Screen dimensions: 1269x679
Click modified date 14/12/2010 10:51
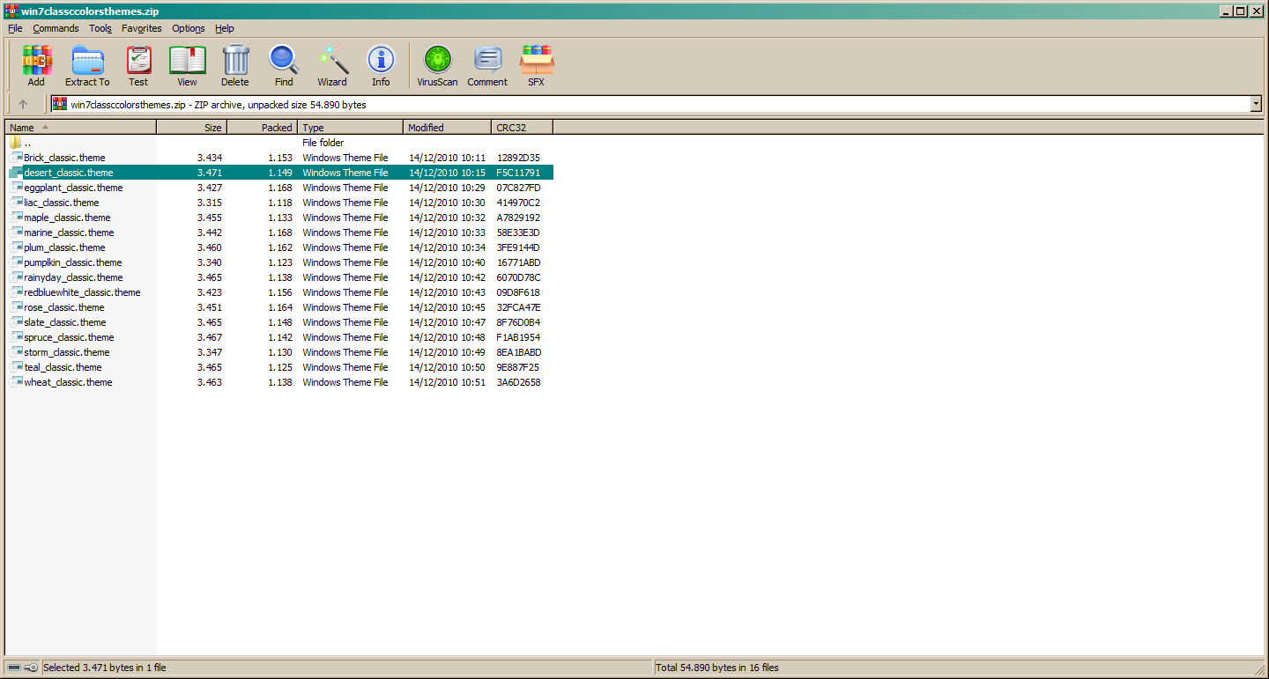(447, 382)
